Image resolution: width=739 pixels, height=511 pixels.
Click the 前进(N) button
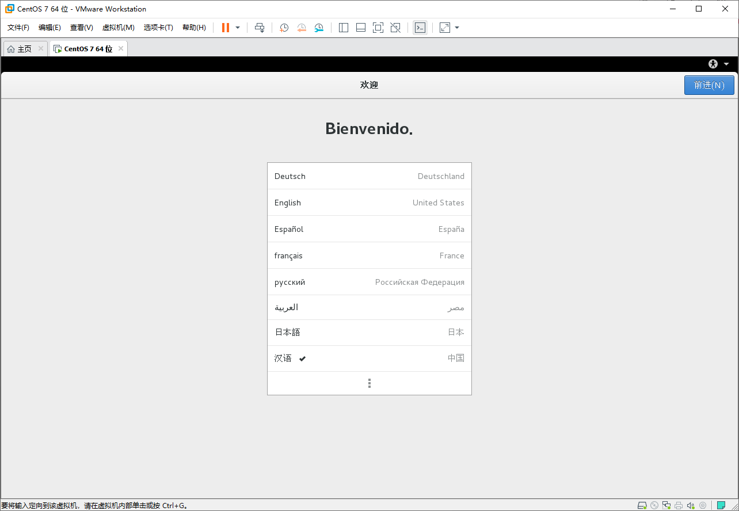pyautogui.click(x=709, y=85)
